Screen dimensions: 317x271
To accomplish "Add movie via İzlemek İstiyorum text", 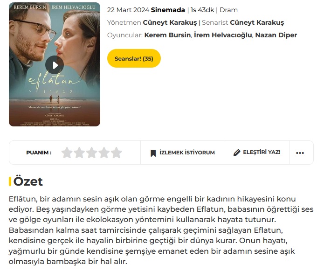I will point(187,153).
